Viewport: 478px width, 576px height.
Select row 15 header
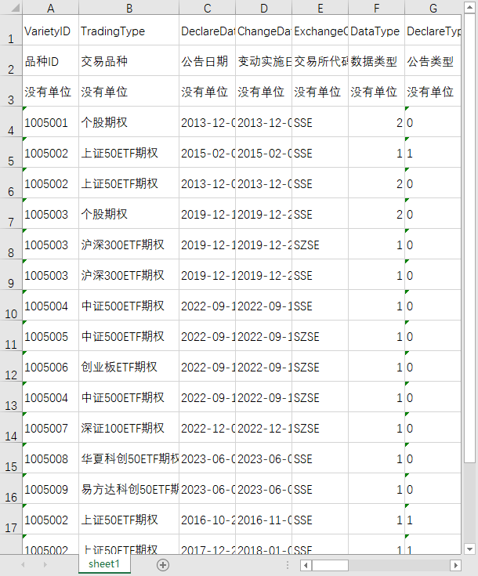[x=11, y=458]
